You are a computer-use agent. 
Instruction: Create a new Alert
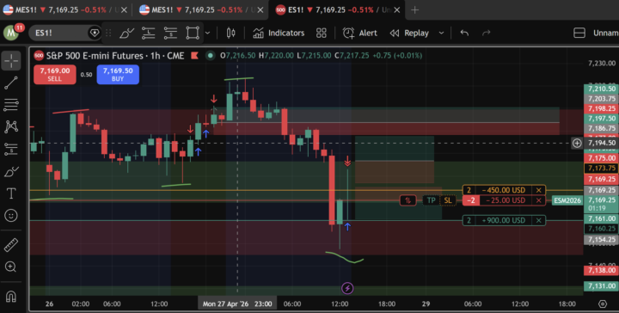pyautogui.click(x=359, y=34)
